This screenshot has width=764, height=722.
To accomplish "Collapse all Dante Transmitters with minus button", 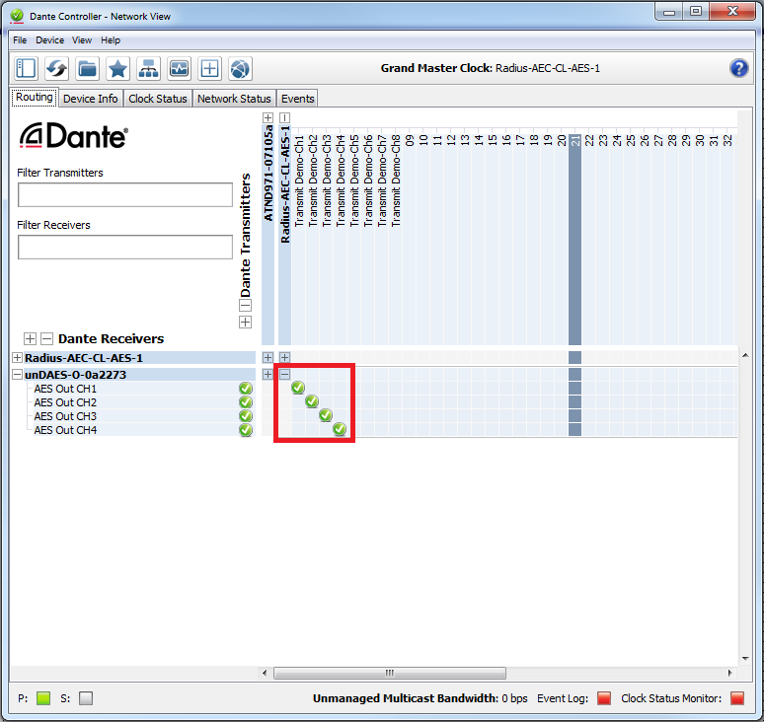I will [x=246, y=306].
